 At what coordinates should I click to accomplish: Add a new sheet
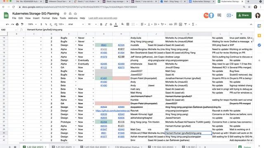coord(9,147)
